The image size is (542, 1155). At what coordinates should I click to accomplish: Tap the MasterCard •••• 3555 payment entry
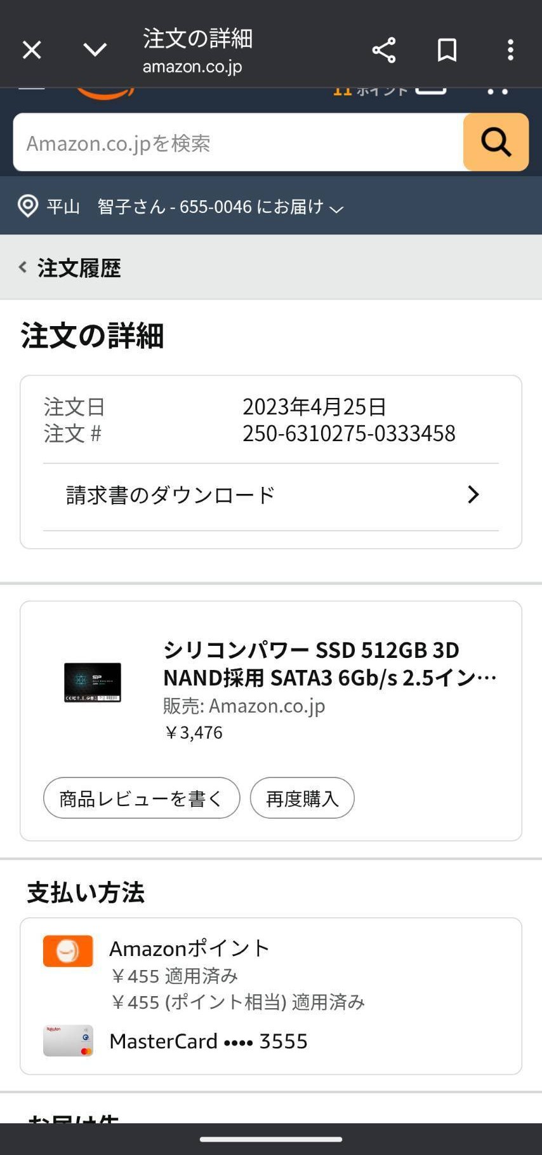pyautogui.click(x=208, y=1041)
